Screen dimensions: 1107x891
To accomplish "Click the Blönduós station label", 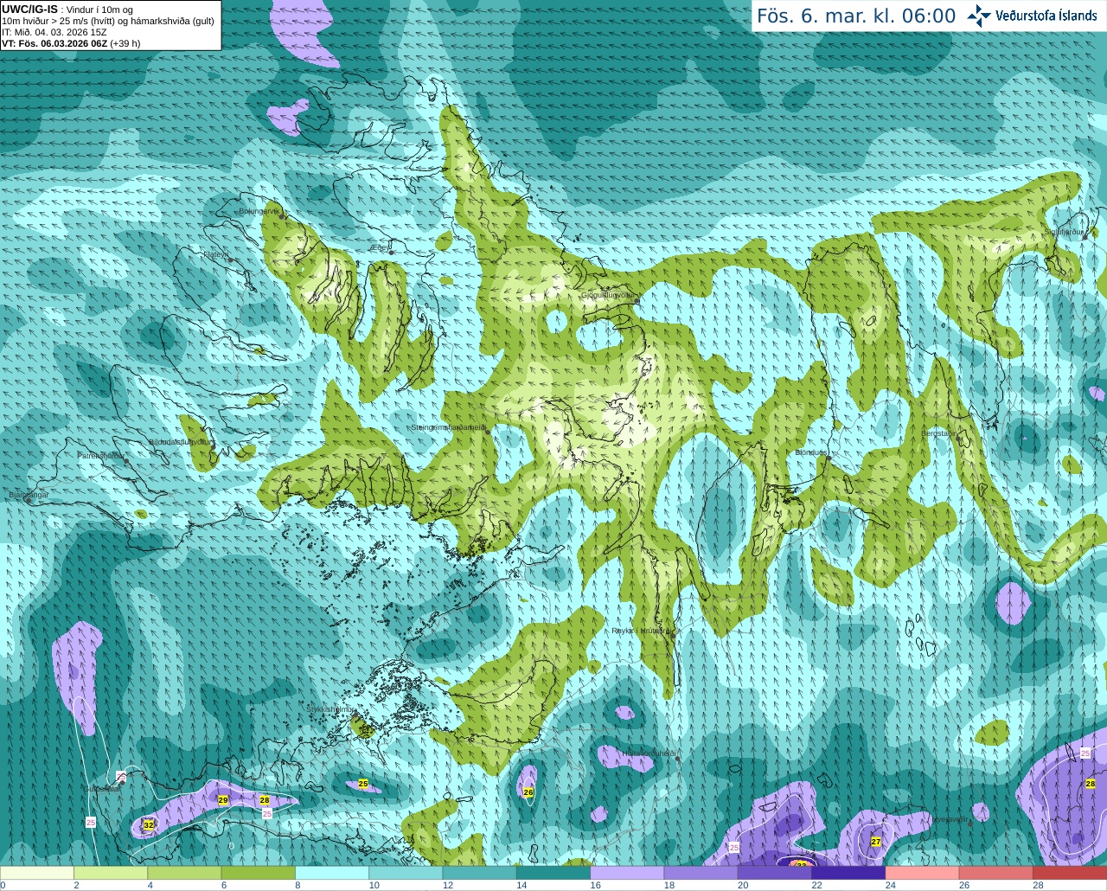I will 811,452.
